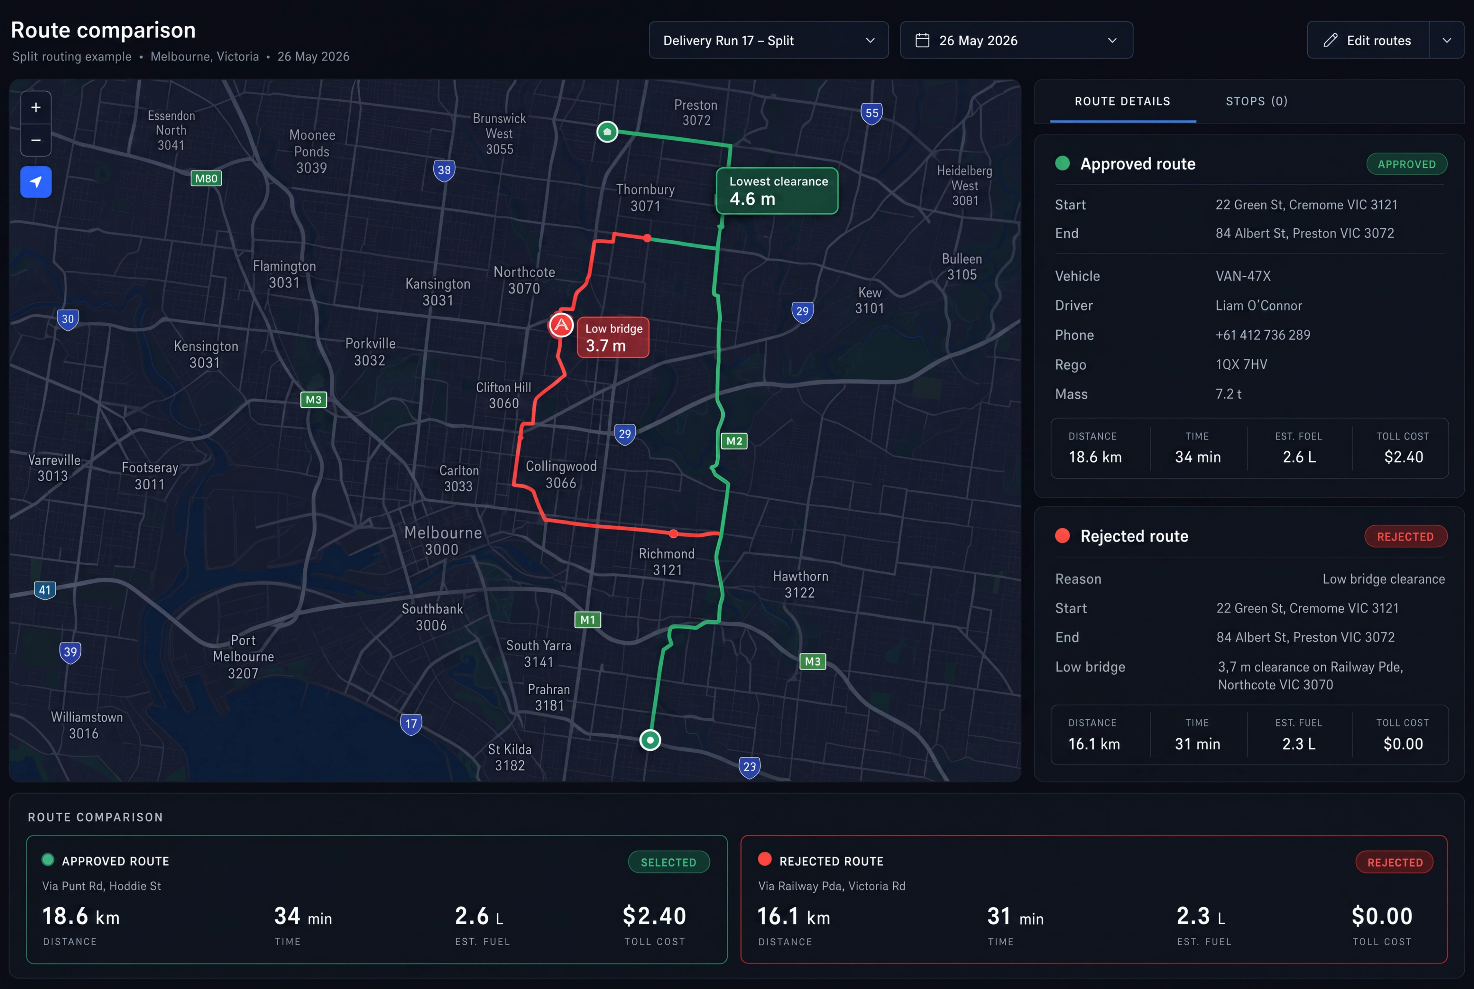The height and width of the screenshot is (989, 1474).
Task: Select the Rejected Route comparison card
Action: pyautogui.click(x=1094, y=900)
